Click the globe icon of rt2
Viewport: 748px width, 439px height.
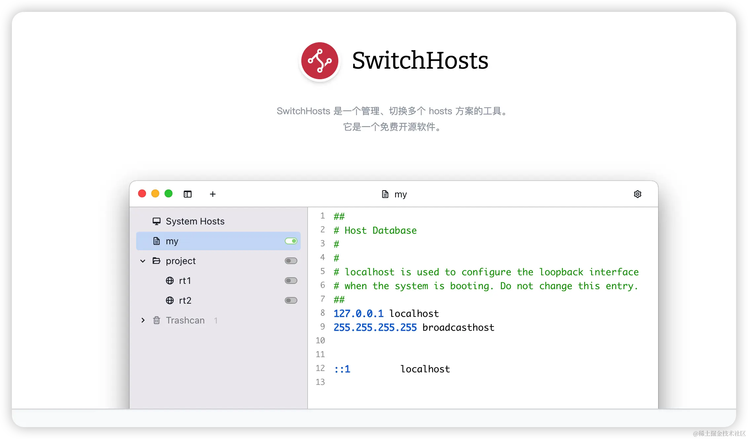coord(169,300)
